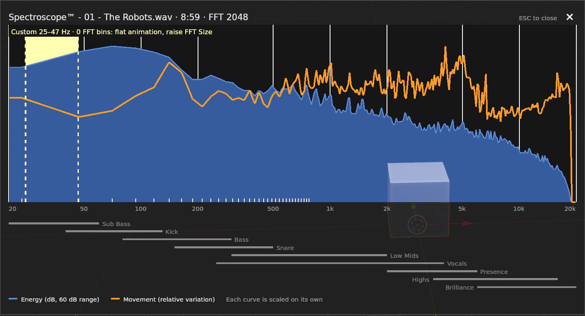Click the 'ESC to close' hint text

(538, 18)
